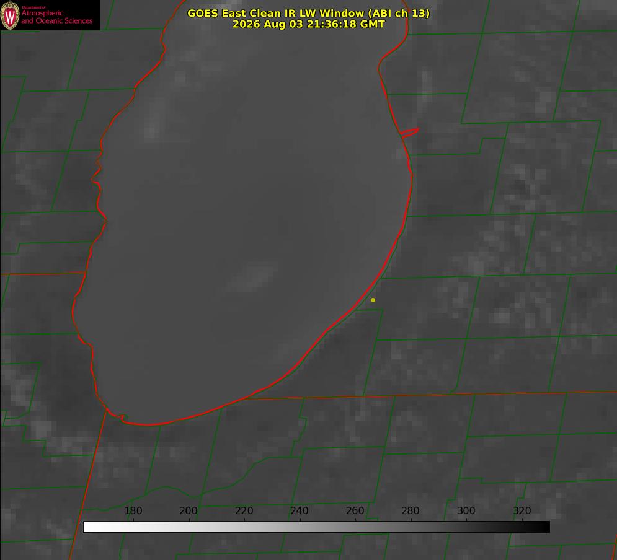
Task: Click the Department of text above Atmospheric
Action: 33,7
